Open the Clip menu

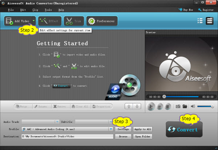35,10
